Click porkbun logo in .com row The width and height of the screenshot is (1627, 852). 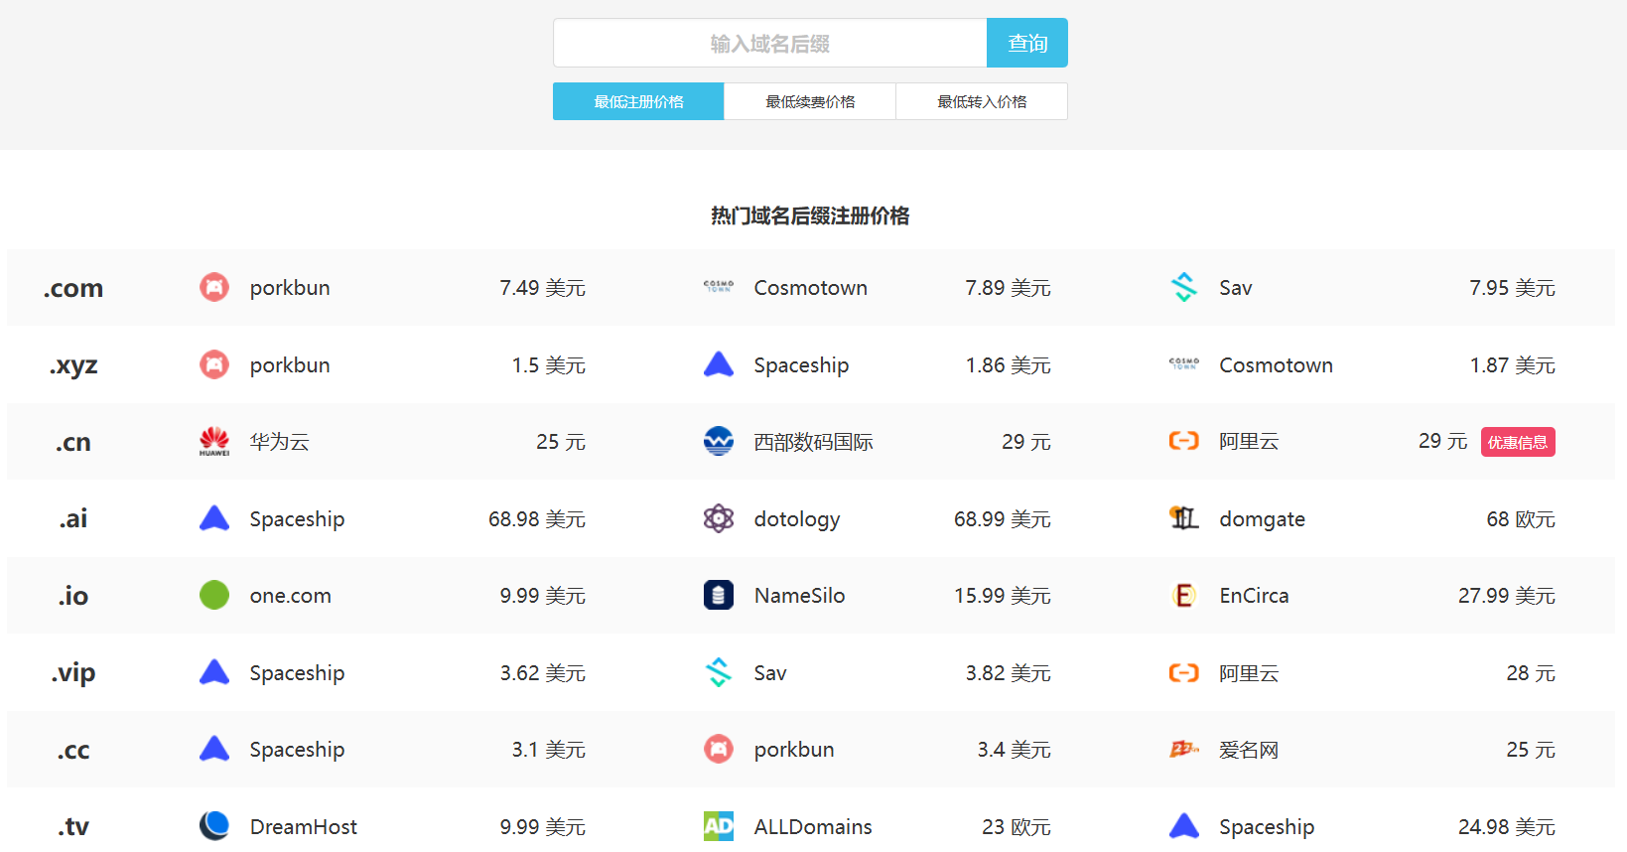214,287
